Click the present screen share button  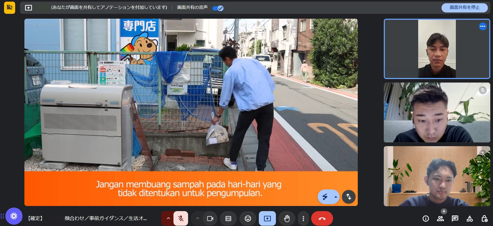267,218
